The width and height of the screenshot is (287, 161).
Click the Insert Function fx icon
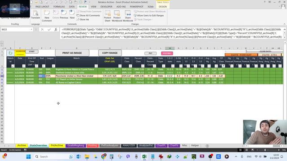[x=56, y=30]
